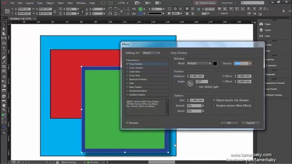
Task: Select the Gap tool
Action: [4, 38]
